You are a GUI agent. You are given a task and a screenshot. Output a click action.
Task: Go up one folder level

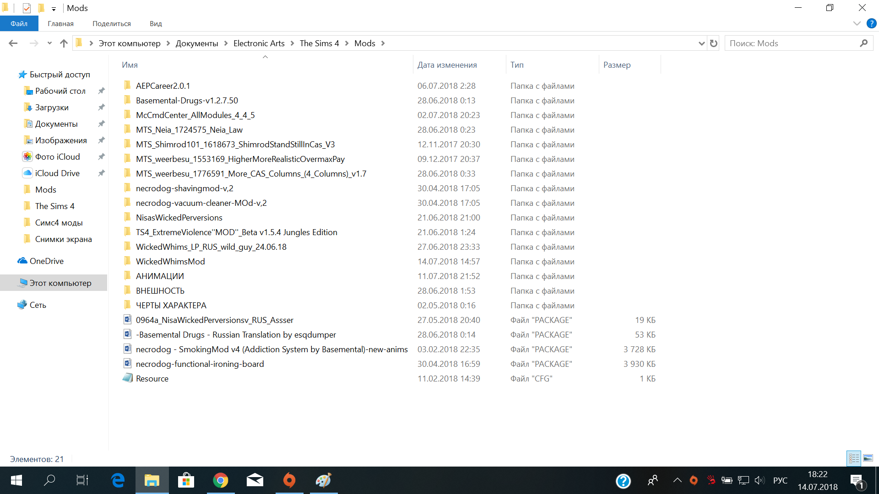[64, 43]
